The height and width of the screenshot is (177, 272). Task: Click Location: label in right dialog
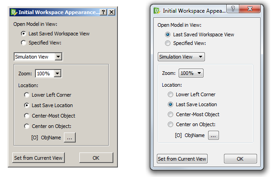click(172, 85)
